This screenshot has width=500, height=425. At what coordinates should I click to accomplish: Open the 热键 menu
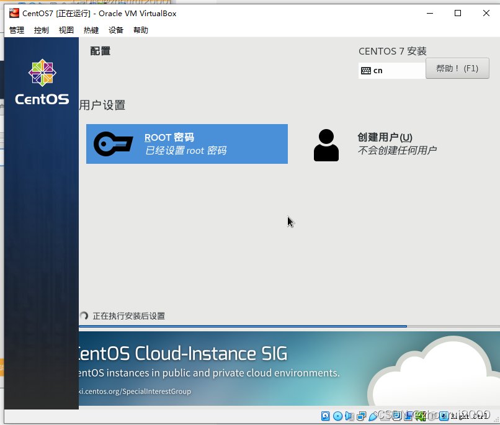91,30
